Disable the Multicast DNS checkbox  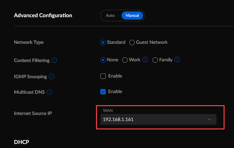[103, 92]
